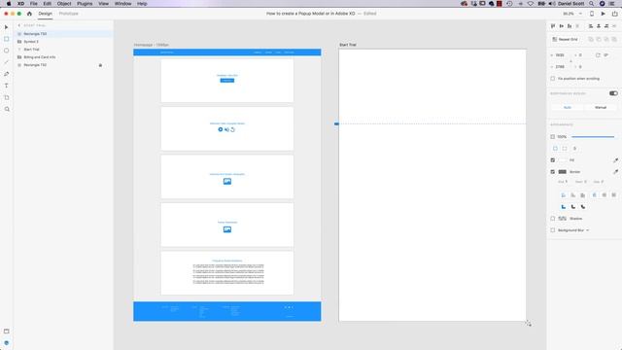Pick fill color with the Fill eyedropper
This screenshot has height=350, width=622.
(615, 160)
